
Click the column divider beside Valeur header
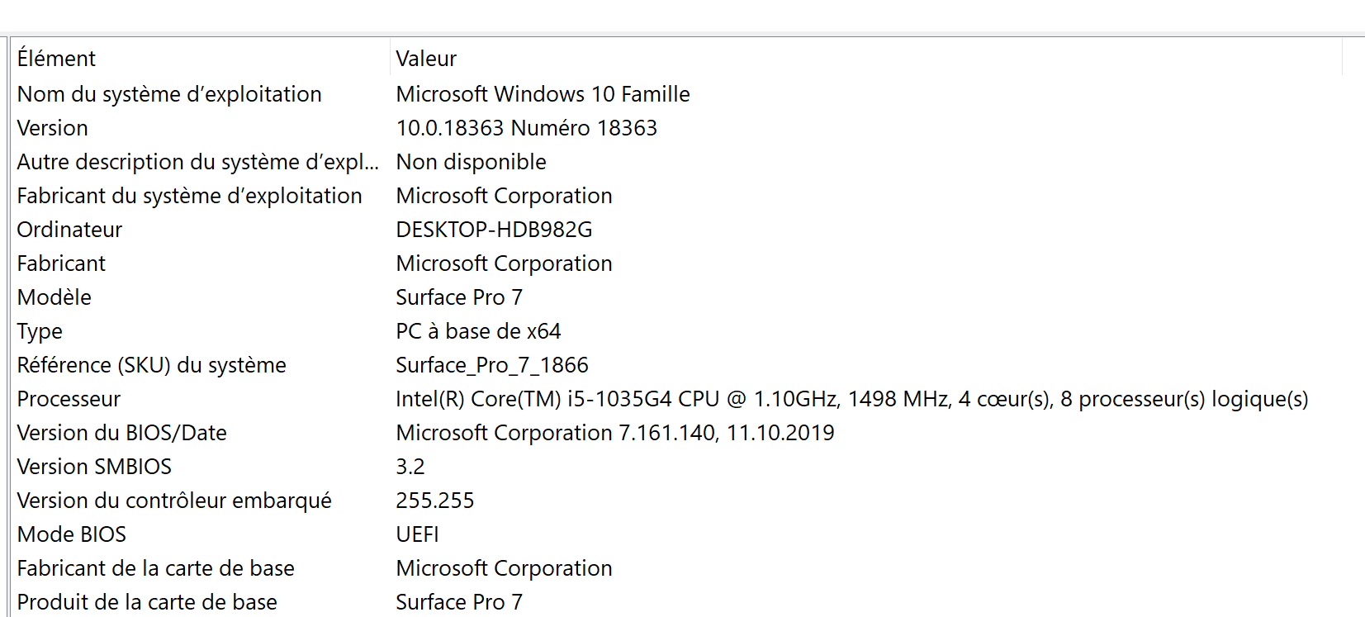pos(1342,58)
